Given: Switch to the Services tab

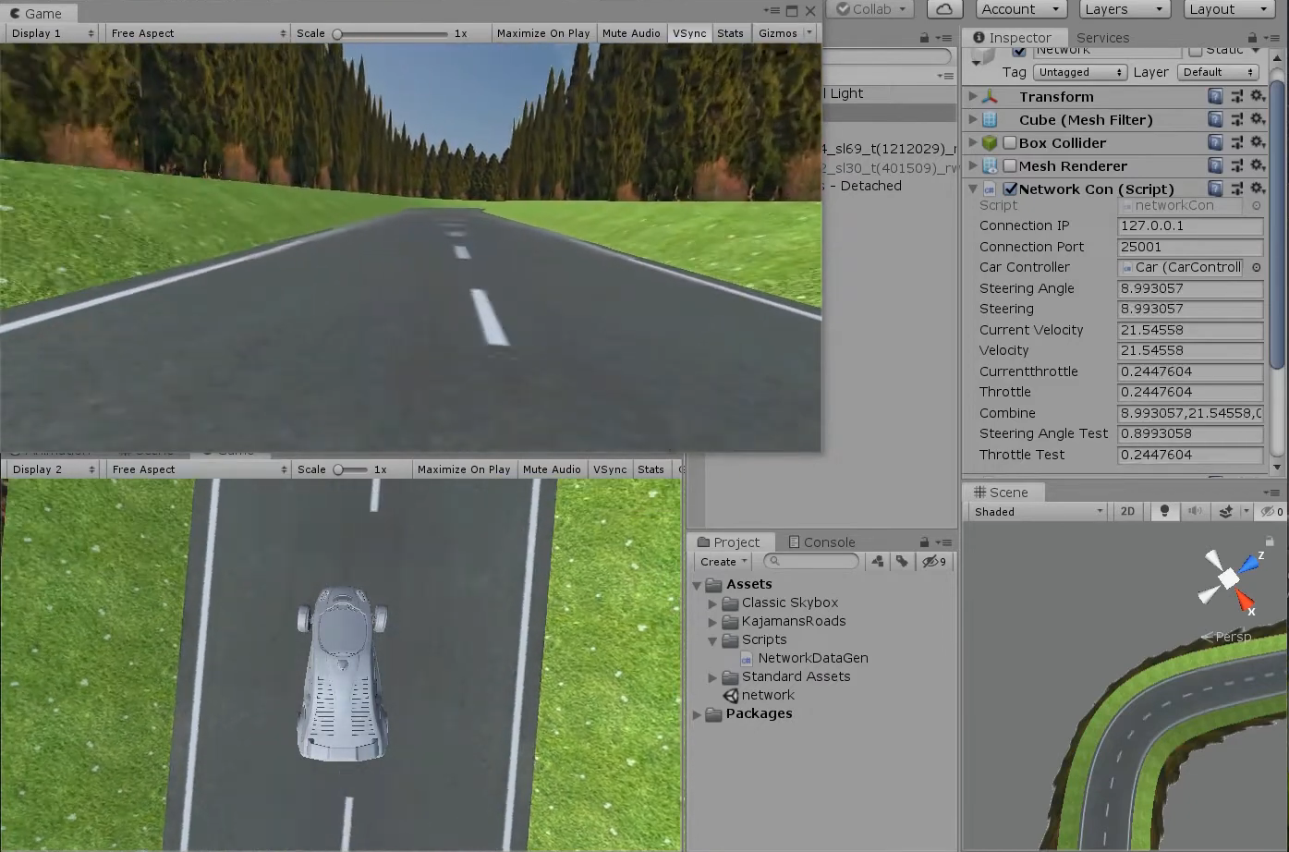Looking at the screenshot, I should (x=1102, y=38).
